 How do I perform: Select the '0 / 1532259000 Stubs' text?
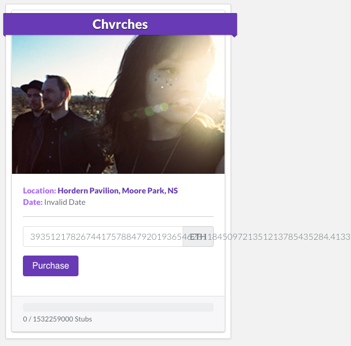click(x=57, y=319)
